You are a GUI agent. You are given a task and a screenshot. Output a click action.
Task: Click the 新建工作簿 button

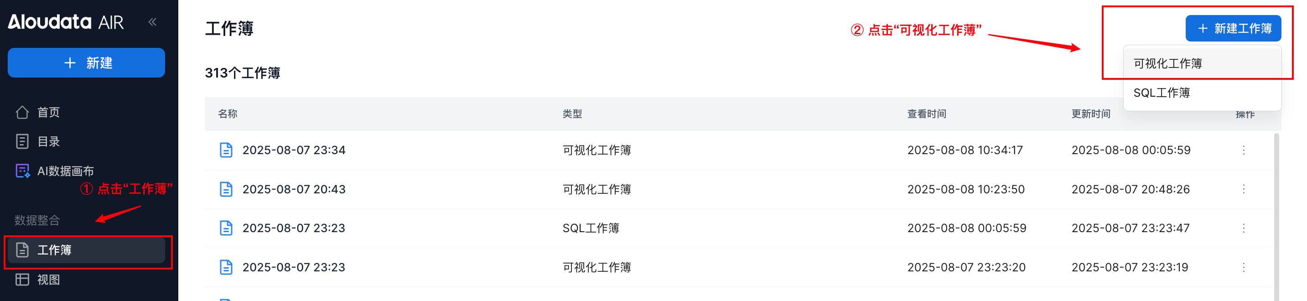(1233, 28)
